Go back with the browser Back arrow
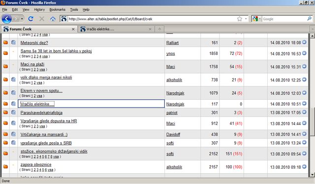The image size is (315, 184). 7,19
